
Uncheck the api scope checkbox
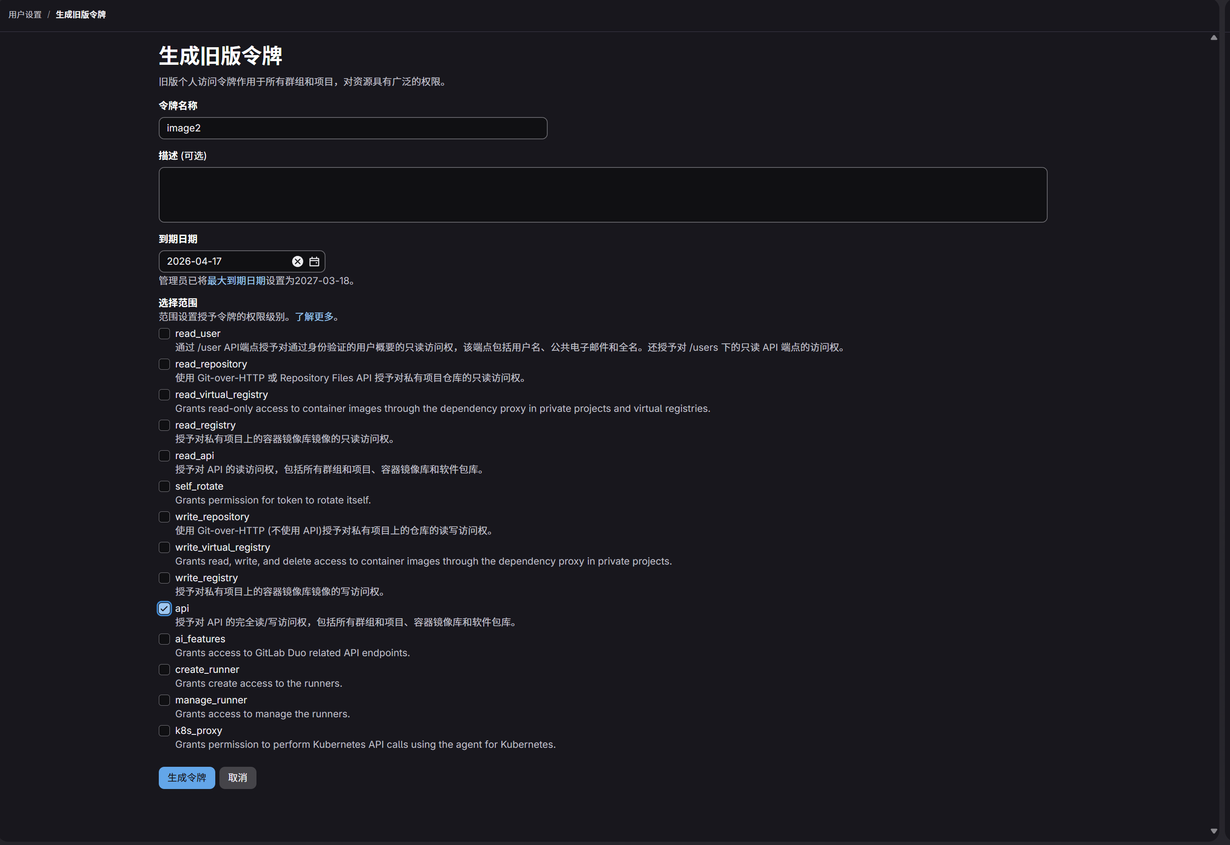tap(164, 609)
